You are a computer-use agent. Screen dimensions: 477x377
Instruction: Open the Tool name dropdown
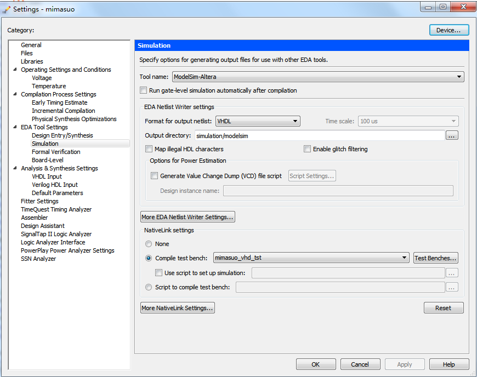318,77
